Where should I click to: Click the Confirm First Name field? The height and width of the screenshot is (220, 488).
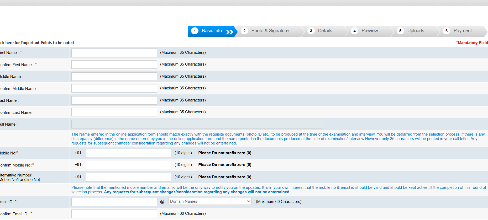pyautogui.click(x=114, y=65)
